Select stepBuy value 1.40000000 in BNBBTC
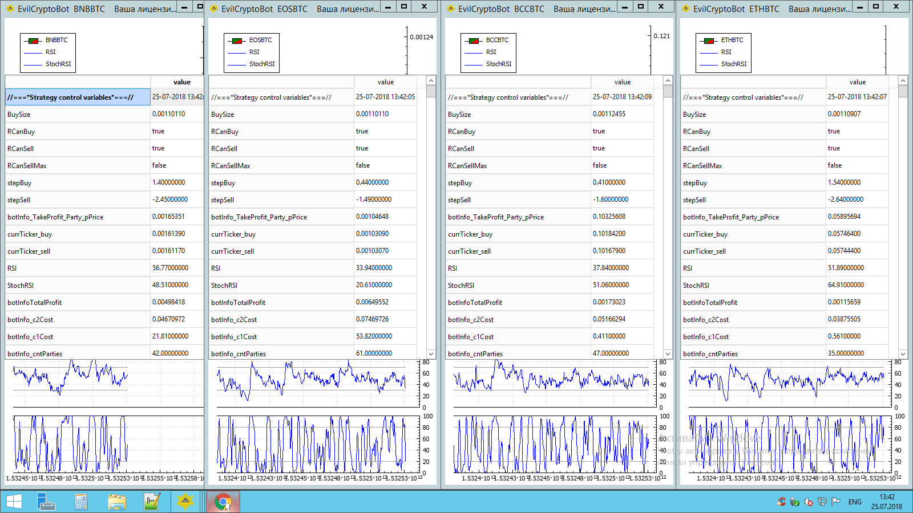 177,182
